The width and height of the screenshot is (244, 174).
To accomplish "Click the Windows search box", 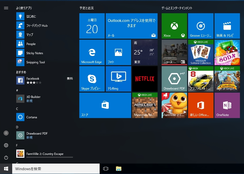I will pos(56,169).
